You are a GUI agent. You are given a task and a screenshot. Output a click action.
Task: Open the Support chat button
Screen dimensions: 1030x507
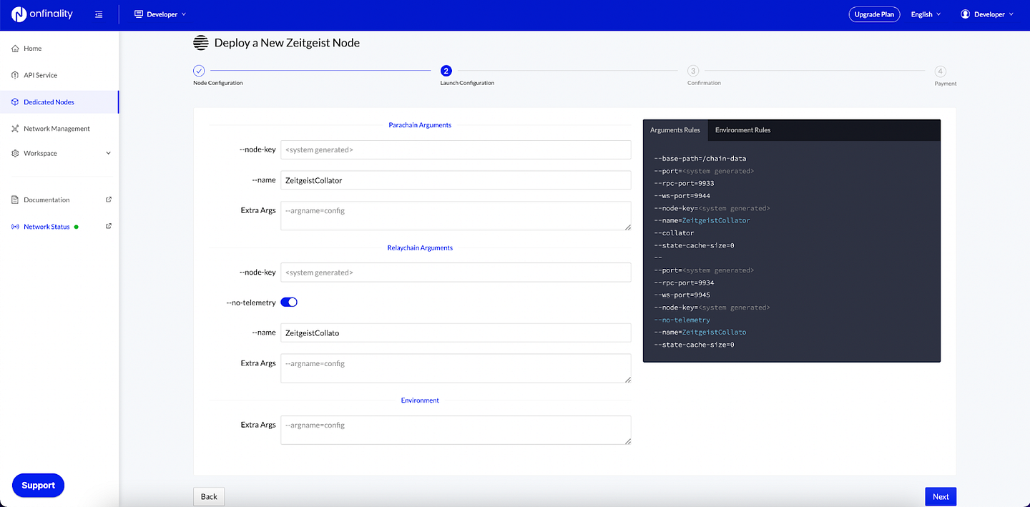point(39,485)
